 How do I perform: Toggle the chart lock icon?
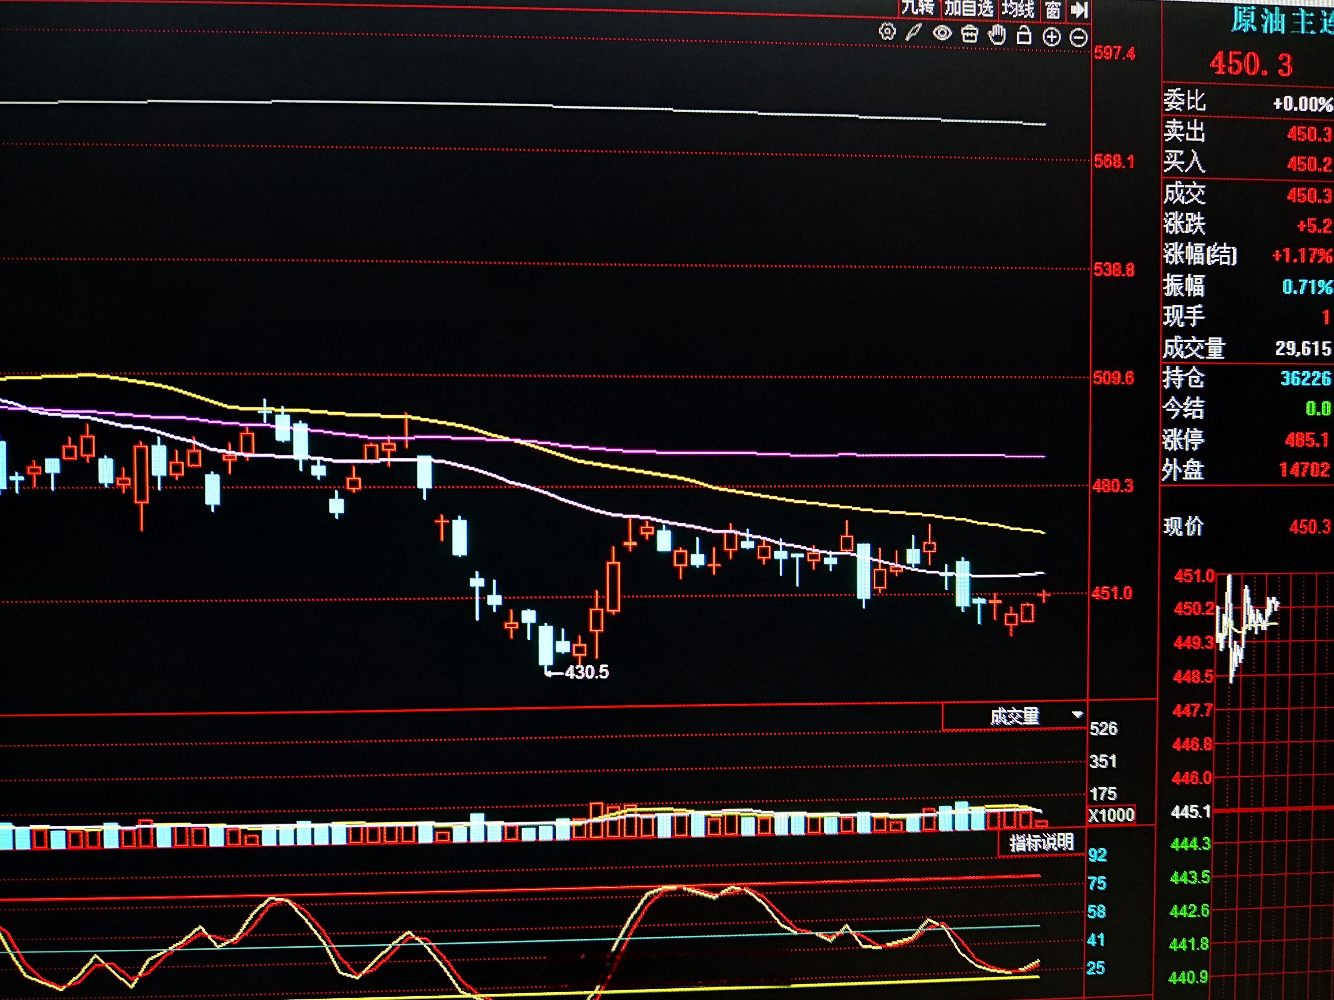pyautogui.click(x=1024, y=36)
